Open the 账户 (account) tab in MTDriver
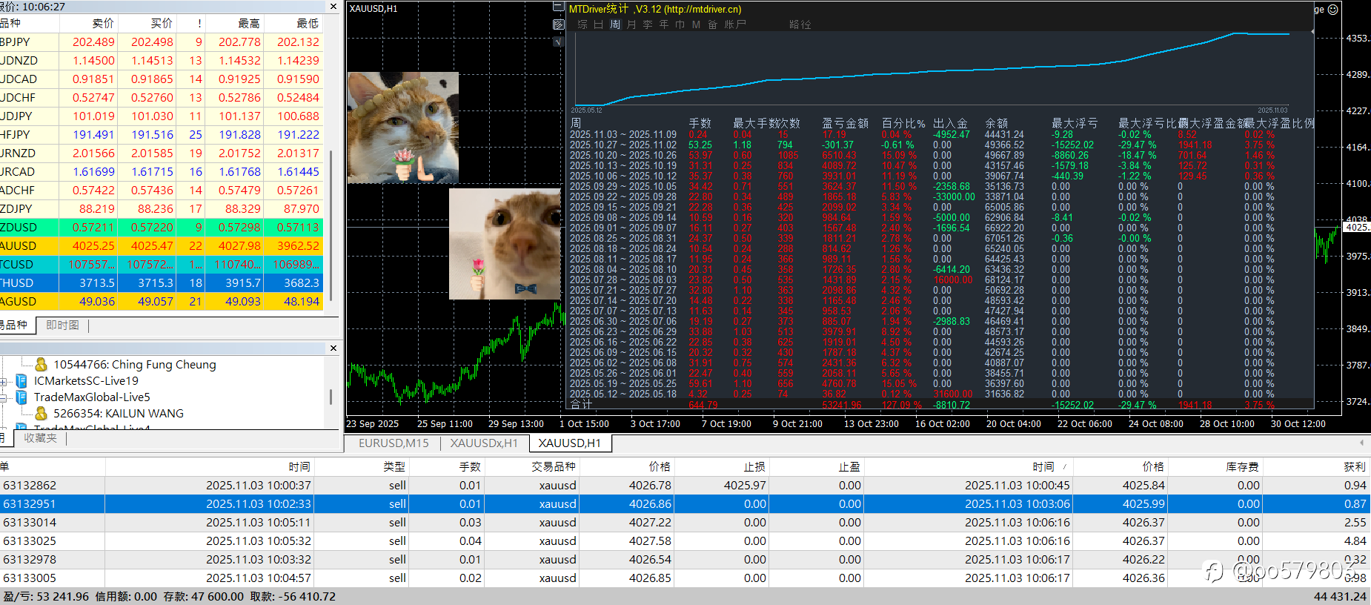Screen dimensions: 1371x605 pyautogui.click(x=735, y=24)
